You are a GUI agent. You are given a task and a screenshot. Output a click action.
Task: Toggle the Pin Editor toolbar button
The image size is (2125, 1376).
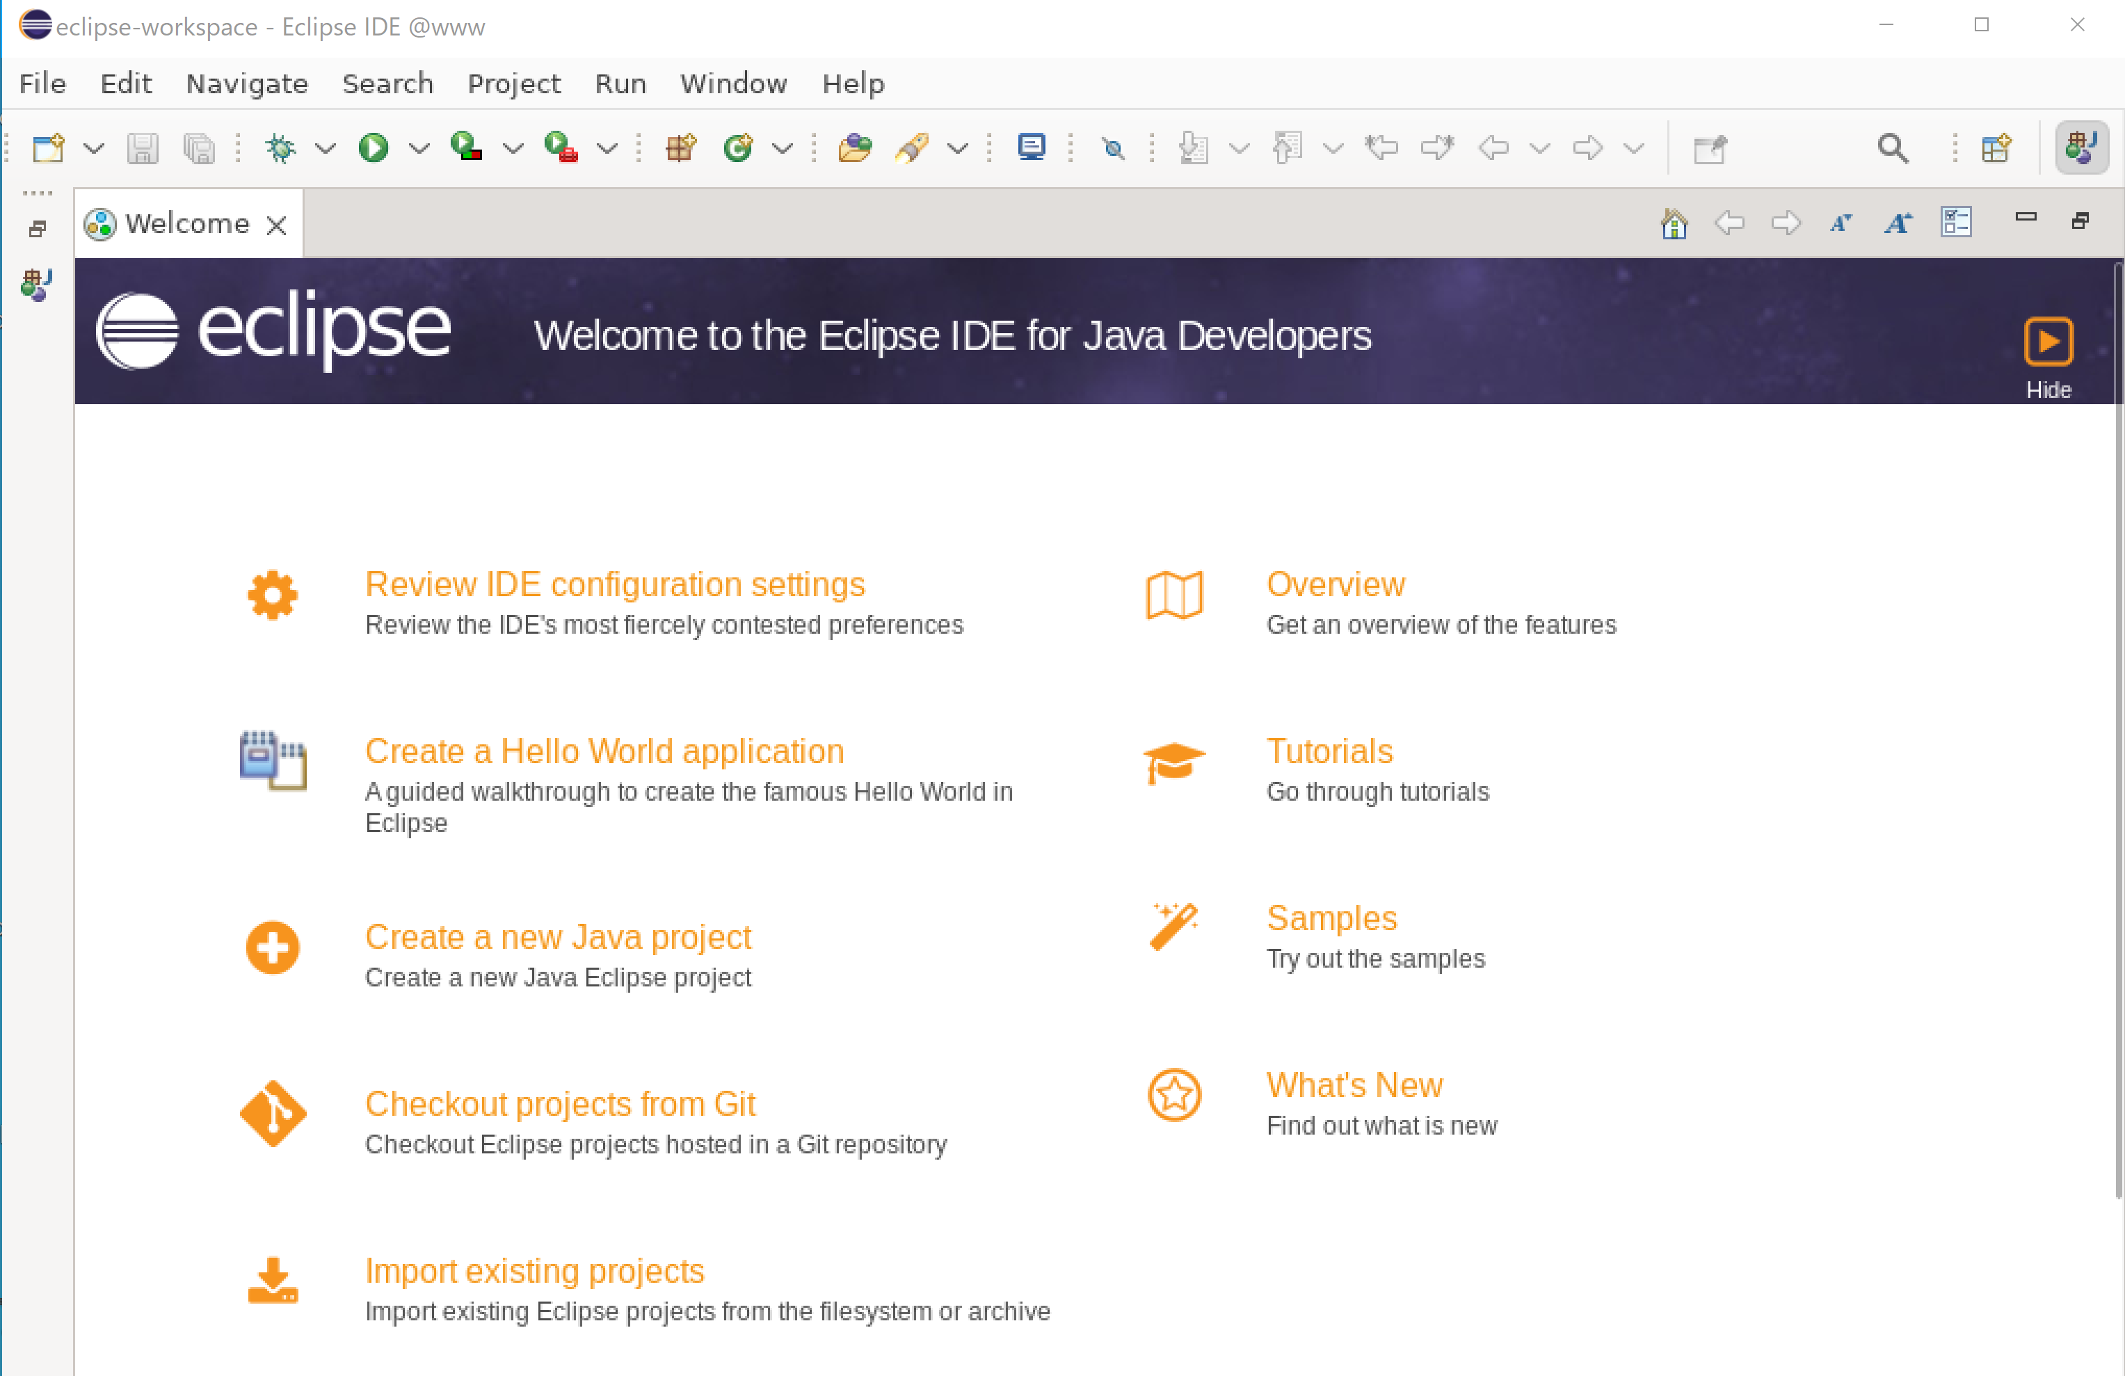(1709, 148)
